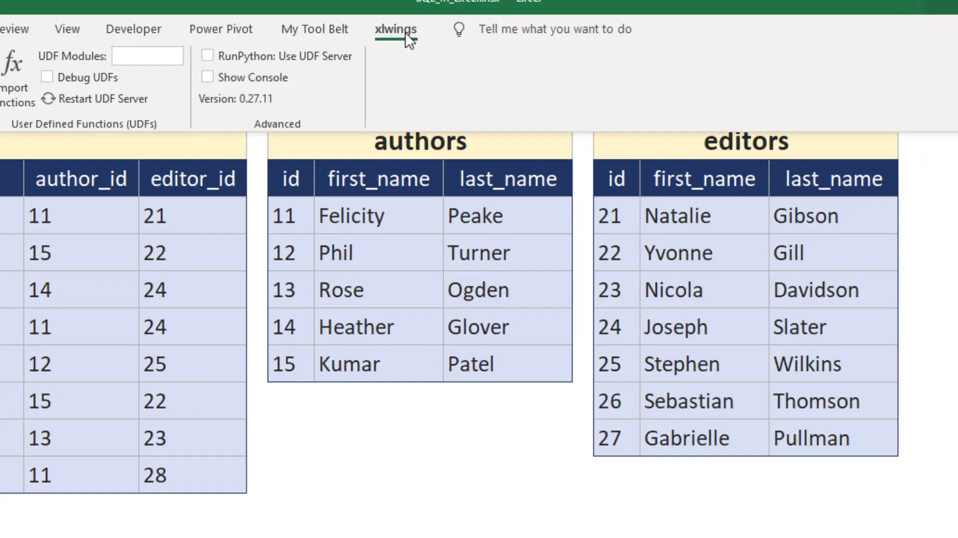The image size is (958, 538).
Task: Switch to the Developer ribbon tab
Action: pos(133,29)
